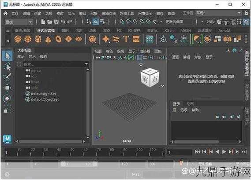Click the Play forwards button

point(224,151)
